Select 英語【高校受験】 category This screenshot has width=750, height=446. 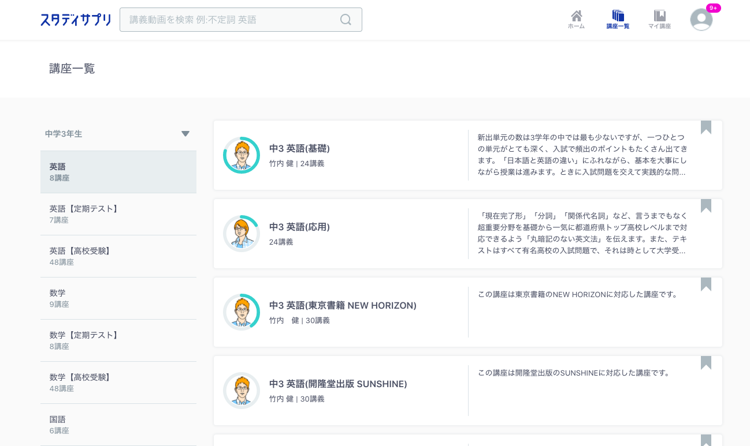pos(118,256)
